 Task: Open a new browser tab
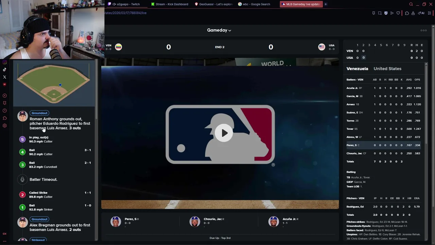tap(326, 4)
